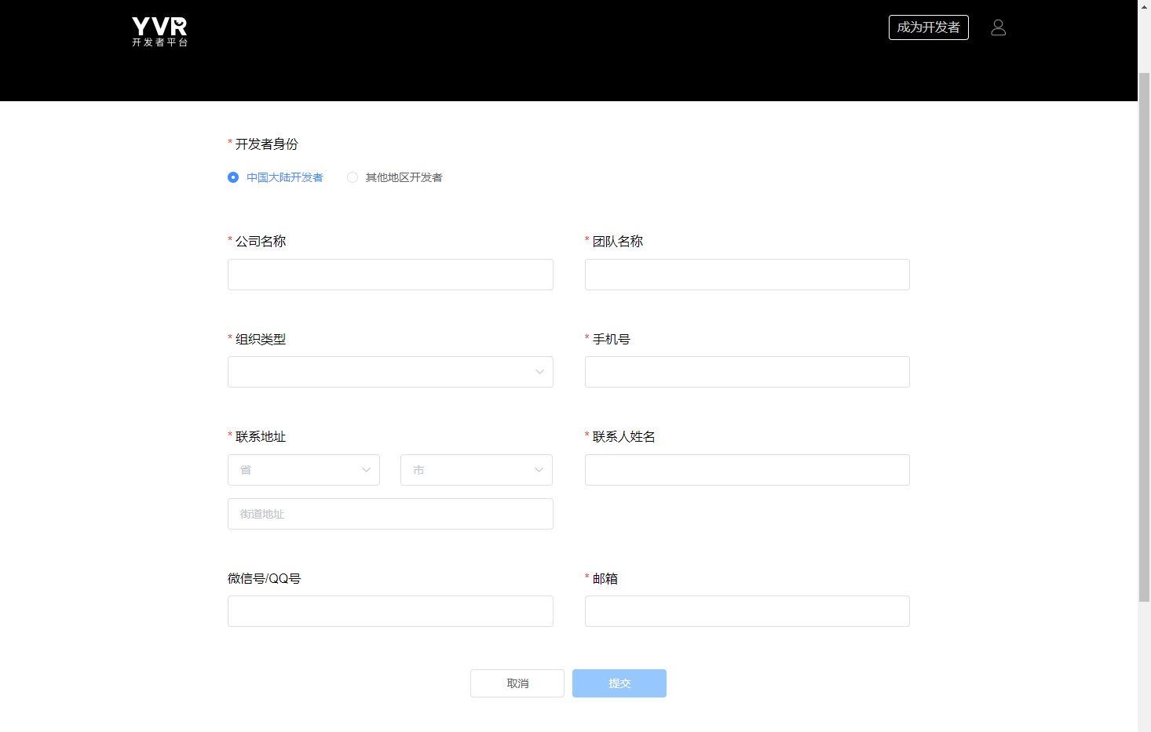
Task: Focus the 手机号 phone number field
Action: coord(747,372)
